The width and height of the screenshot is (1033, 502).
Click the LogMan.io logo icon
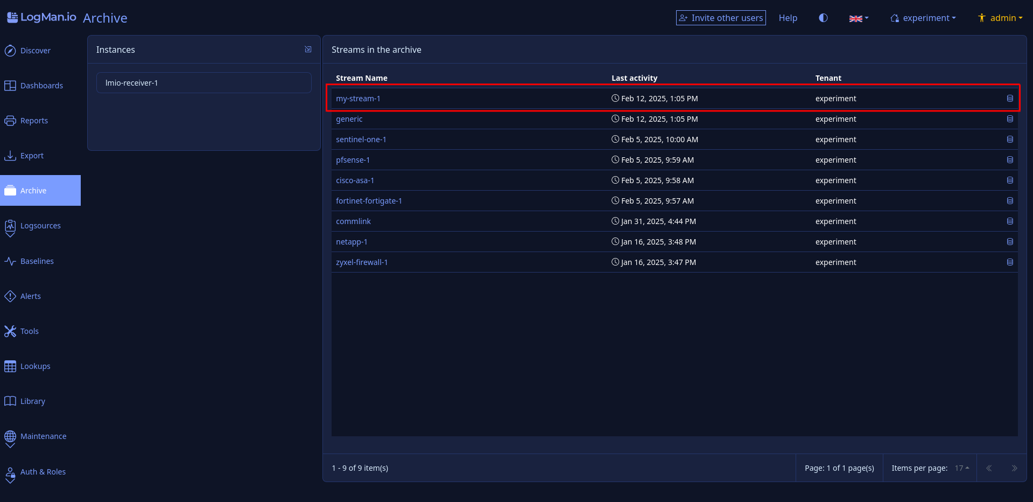(x=12, y=17)
